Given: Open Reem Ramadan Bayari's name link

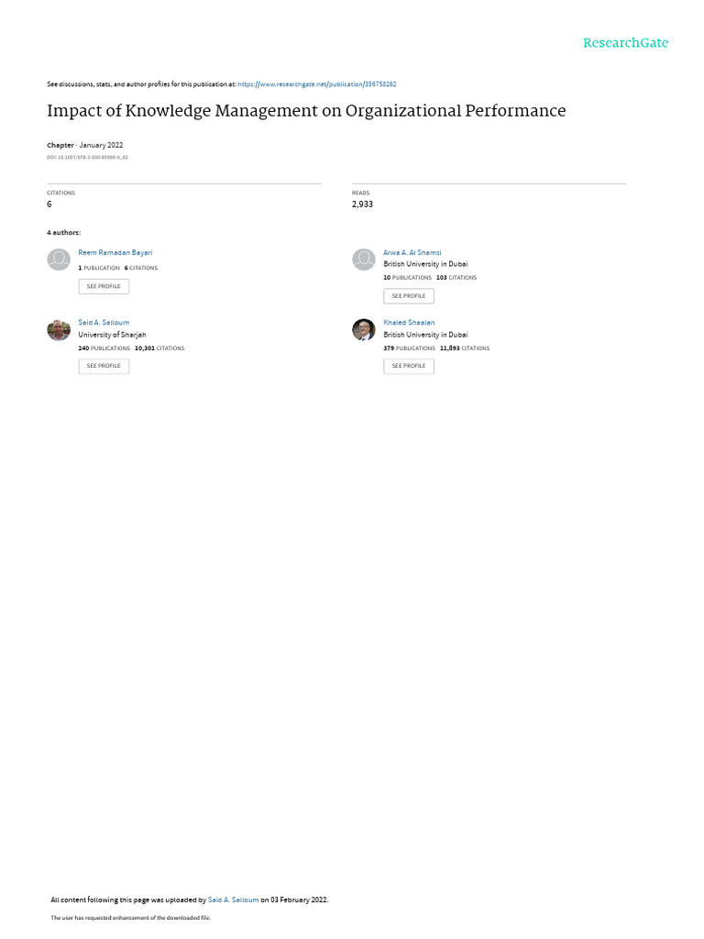Looking at the screenshot, I should point(115,253).
